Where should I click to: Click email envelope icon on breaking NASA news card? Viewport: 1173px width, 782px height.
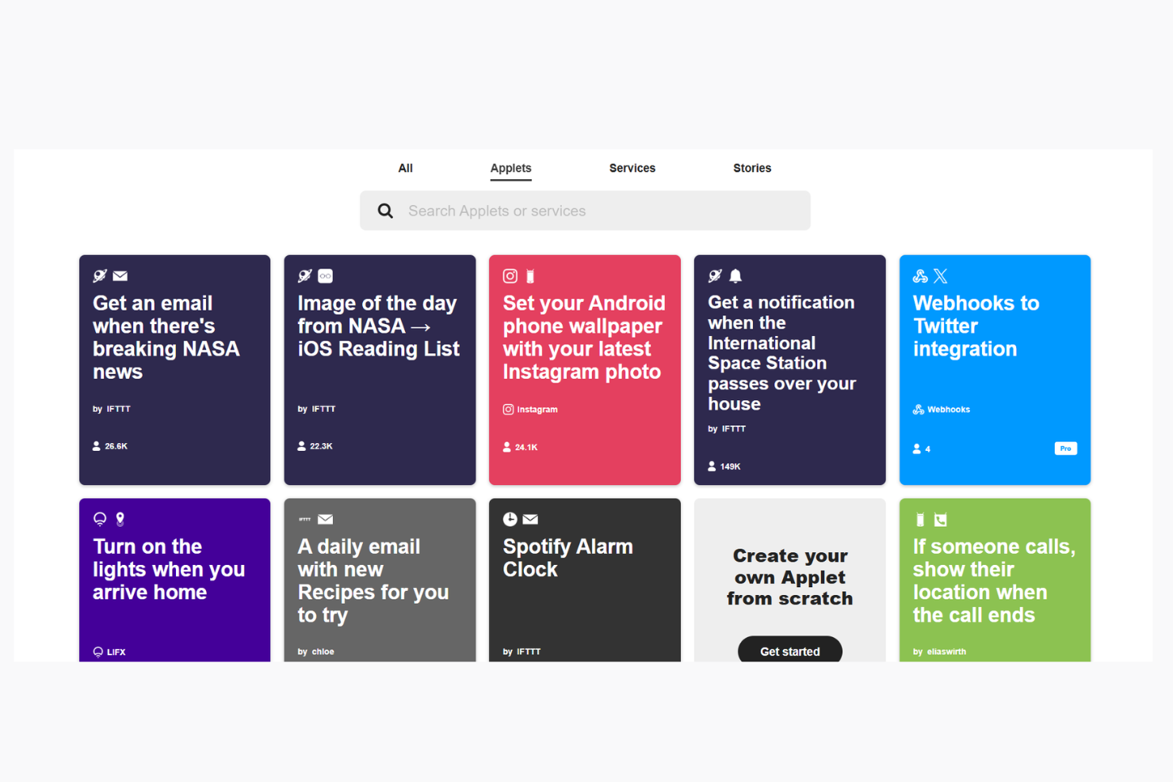click(120, 276)
